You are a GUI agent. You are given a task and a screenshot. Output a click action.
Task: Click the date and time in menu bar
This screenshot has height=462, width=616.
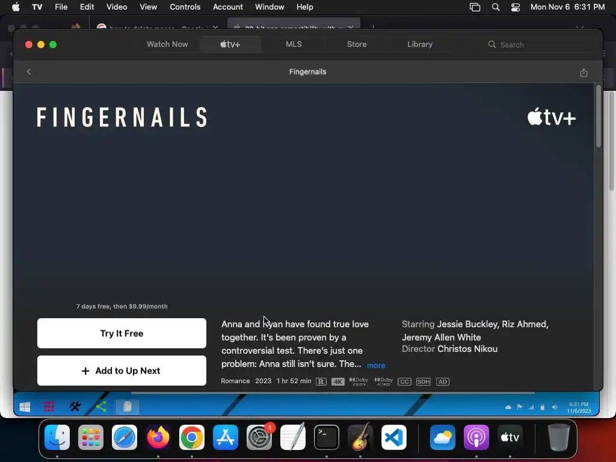(x=567, y=7)
